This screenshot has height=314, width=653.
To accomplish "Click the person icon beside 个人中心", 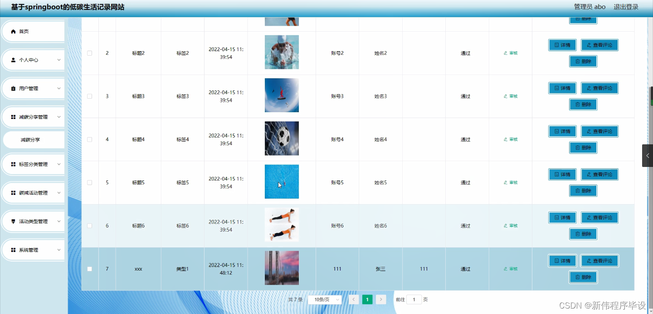I will [x=13, y=60].
